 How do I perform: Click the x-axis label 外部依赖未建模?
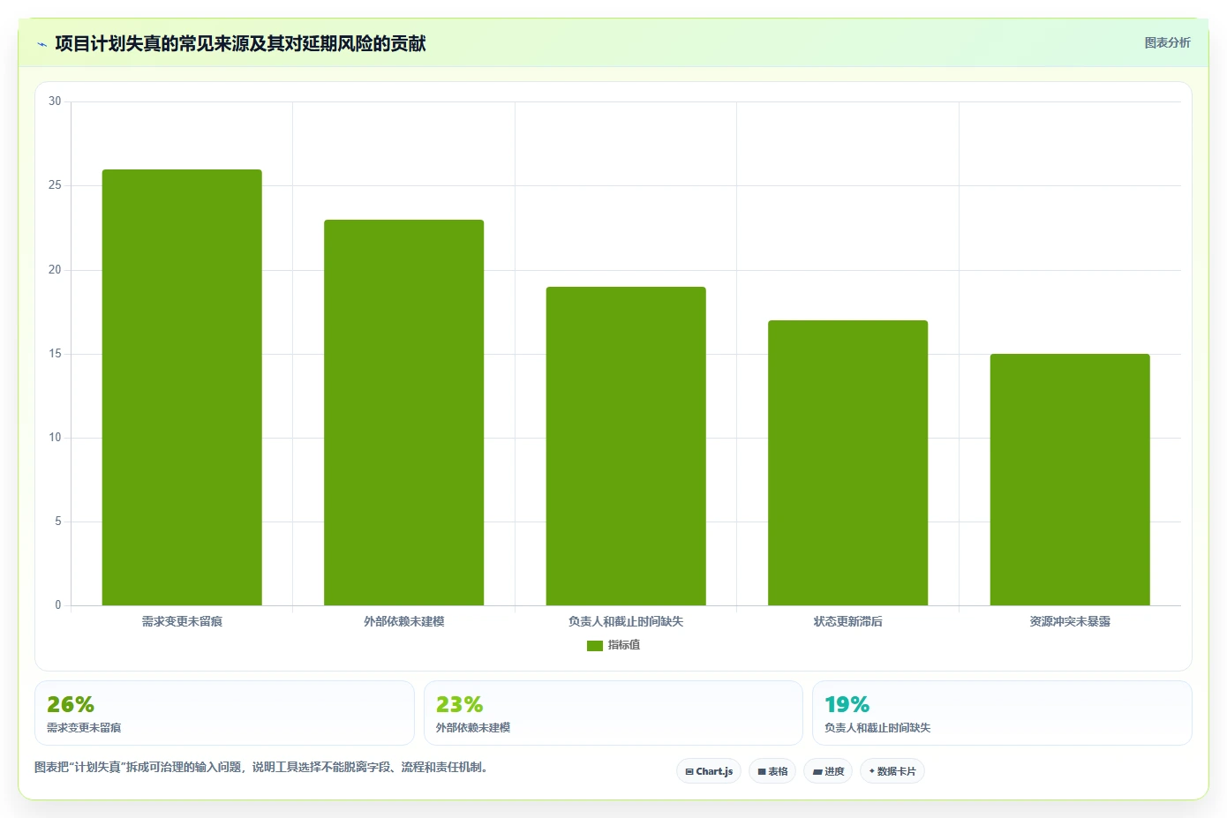coord(403,621)
